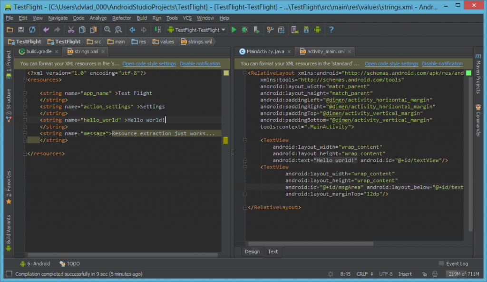Screen dimensions: 487x282
Task: Collapse the action_settings string fold marker
Action: [25, 106]
